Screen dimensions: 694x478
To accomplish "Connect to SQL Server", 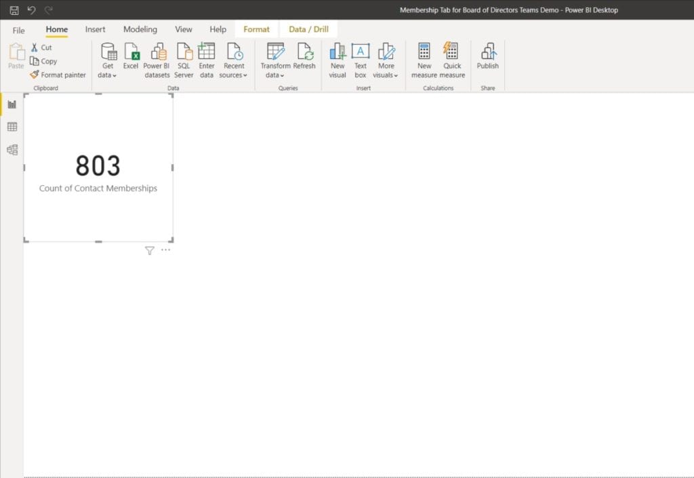I will (x=184, y=60).
